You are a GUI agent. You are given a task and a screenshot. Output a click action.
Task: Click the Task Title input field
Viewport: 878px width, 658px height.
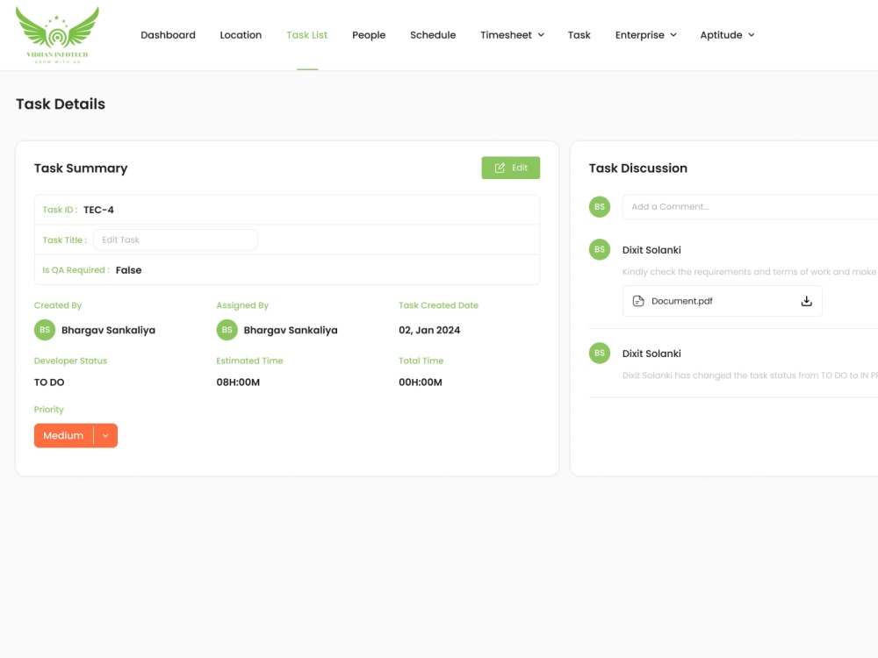[176, 240]
